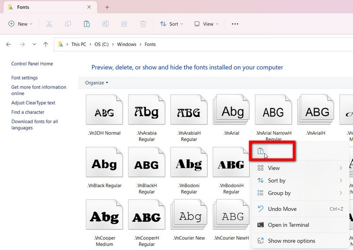
Task: Open the Font settings link
Action: pyautogui.click(x=24, y=78)
